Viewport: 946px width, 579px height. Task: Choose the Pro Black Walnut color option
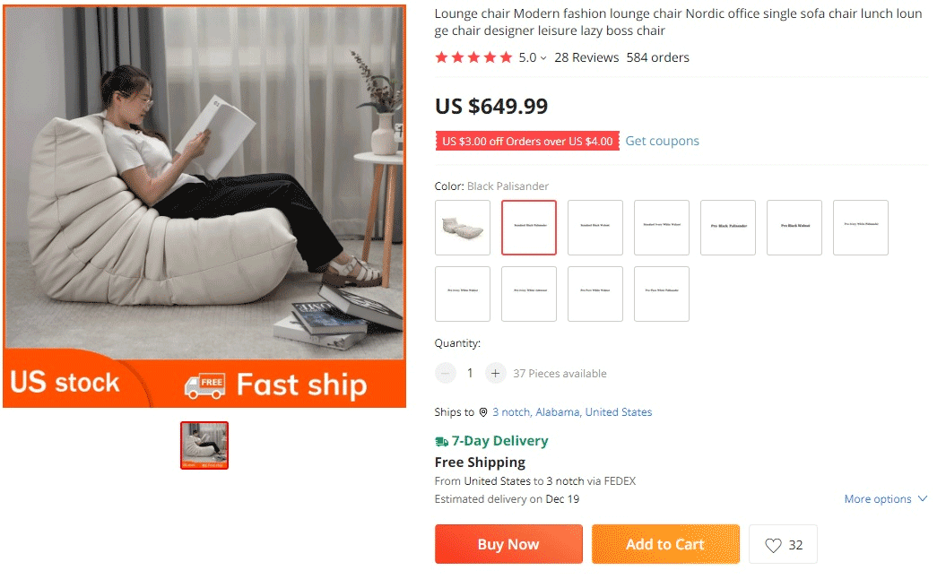(794, 228)
